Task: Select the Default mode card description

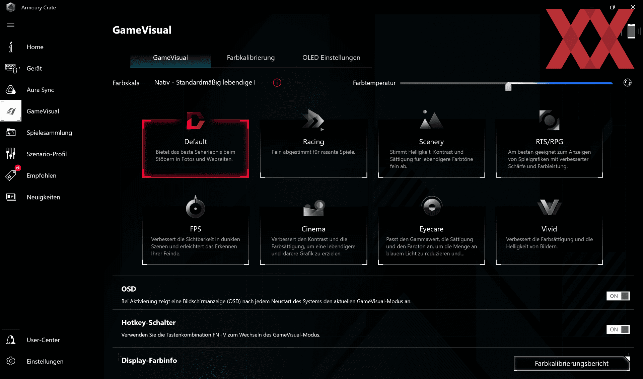Action: click(195, 155)
